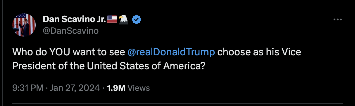
Task: Visit the @DanScavino handle
Action: coord(71,31)
